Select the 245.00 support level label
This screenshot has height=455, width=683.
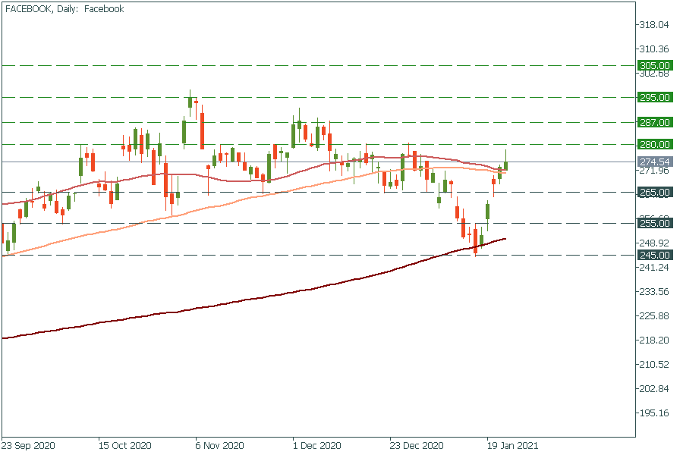click(x=654, y=255)
